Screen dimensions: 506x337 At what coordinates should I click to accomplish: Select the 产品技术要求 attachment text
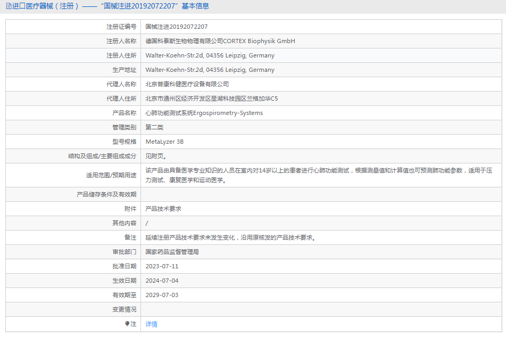(162, 208)
